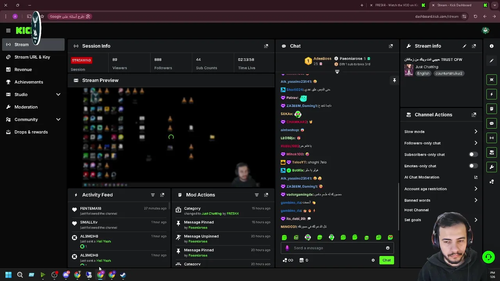Click the English language tag
This screenshot has width=500, height=281.
pos(423,73)
